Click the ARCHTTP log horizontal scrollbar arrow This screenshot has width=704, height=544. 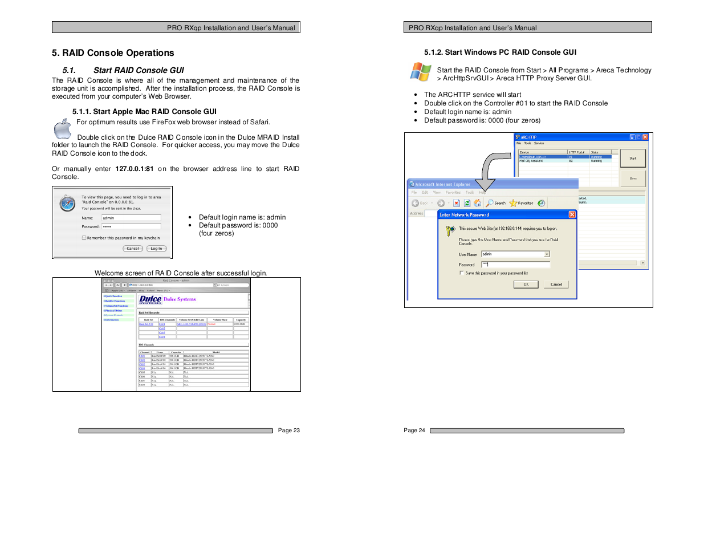tap(643, 263)
